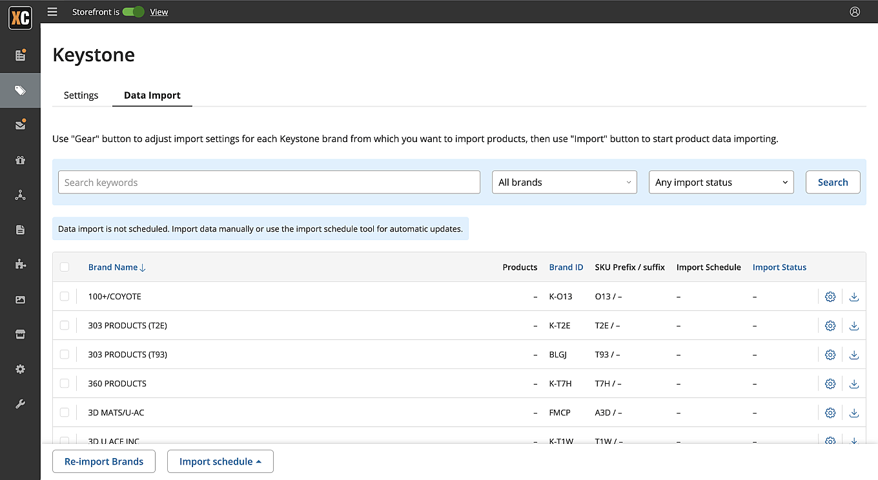Click the Search keywords input field

[x=269, y=183]
